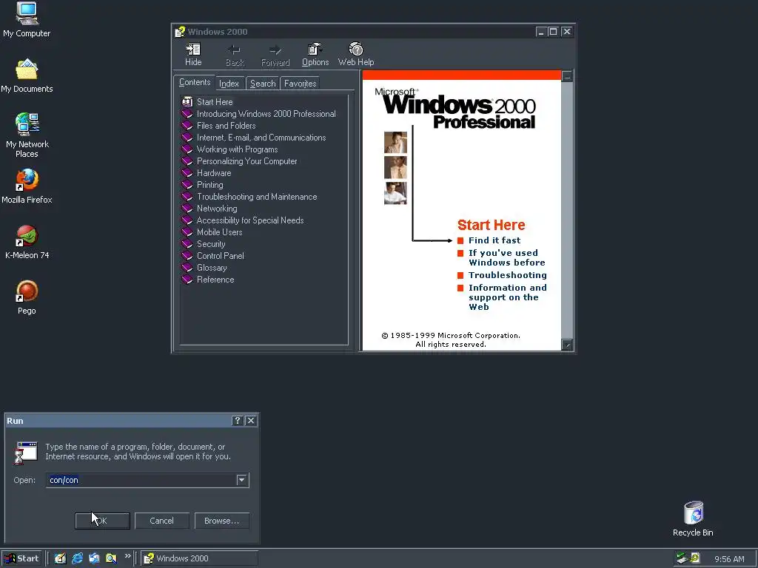Click OK in the Run dialog
The height and width of the screenshot is (568, 758).
pos(102,521)
